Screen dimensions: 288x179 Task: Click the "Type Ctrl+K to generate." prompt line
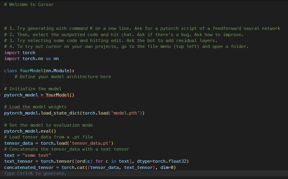pos(35,173)
